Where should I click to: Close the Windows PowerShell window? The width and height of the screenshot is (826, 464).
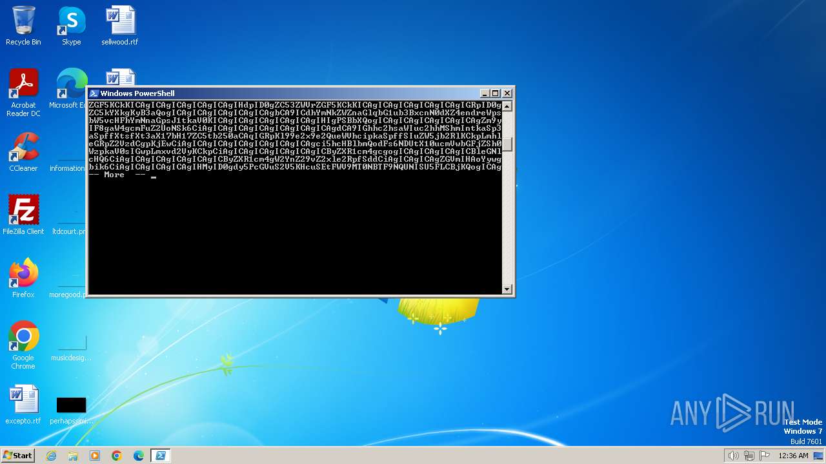[507, 93]
